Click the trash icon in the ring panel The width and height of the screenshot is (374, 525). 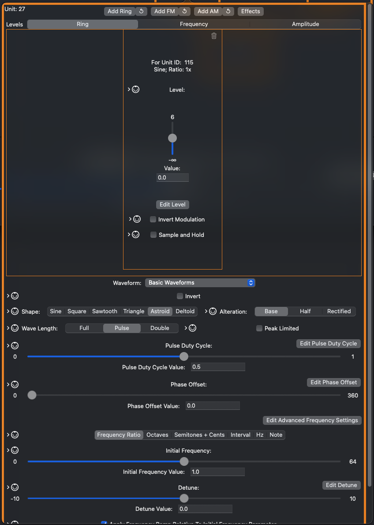(x=214, y=36)
